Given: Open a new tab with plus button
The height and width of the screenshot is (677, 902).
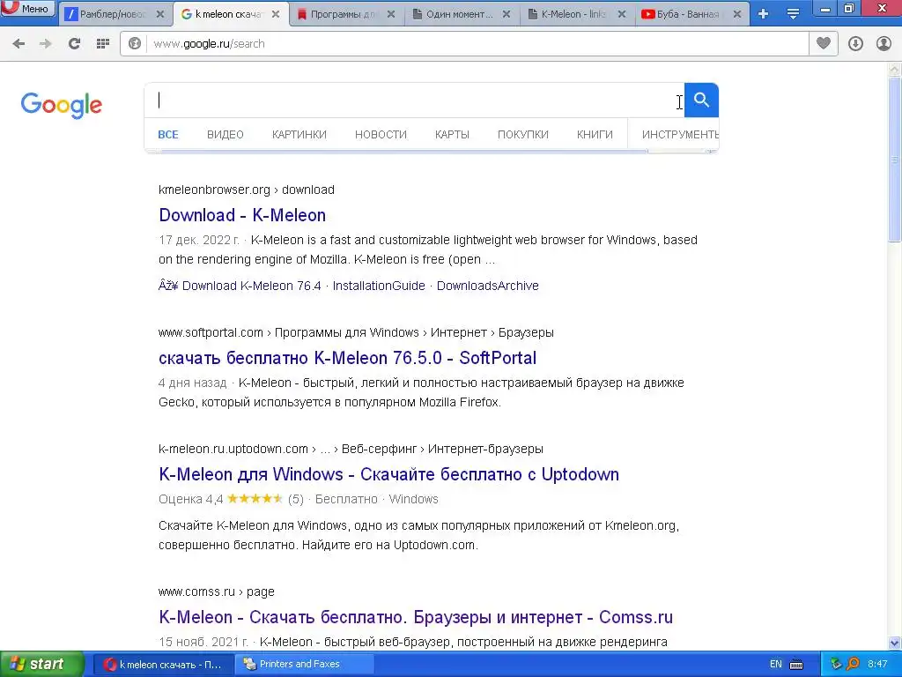Looking at the screenshot, I should (764, 14).
